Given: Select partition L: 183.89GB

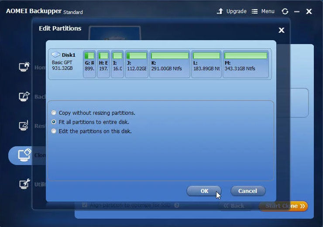Looking at the screenshot, I should pyautogui.click(x=206, y=64).
